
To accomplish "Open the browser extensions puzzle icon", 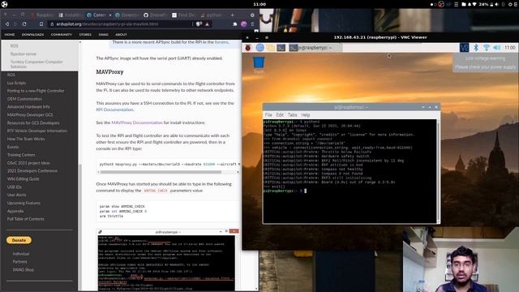I will tap(235, 24).
